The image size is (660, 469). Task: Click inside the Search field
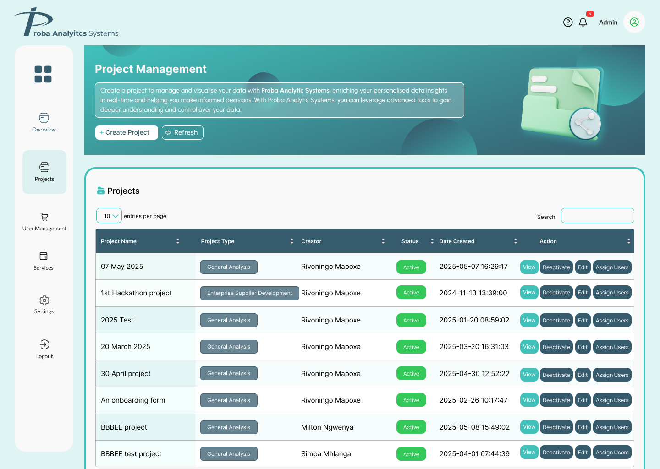pos(597,215)
